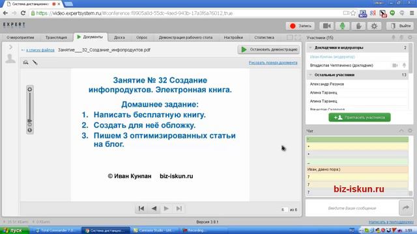Click the green Пригласить участников button
417x234 pixels.
pyautogui.click(x=360, y=117)
